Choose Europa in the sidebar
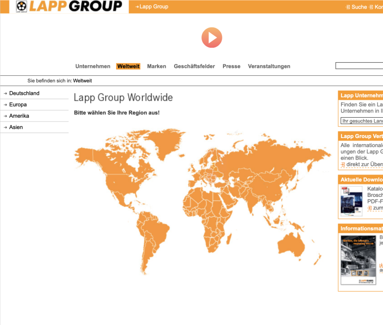The image size is (383, 325). [18, 105]
